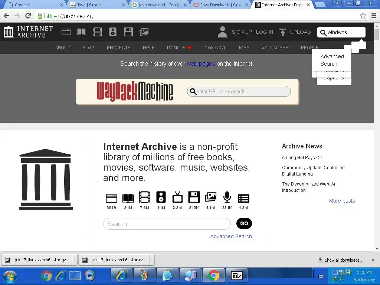Open the Audio speaker icon in the top navigation bar
Image resolution: width=380 pixels, height=285 pixels.
[x=113, y=32]
